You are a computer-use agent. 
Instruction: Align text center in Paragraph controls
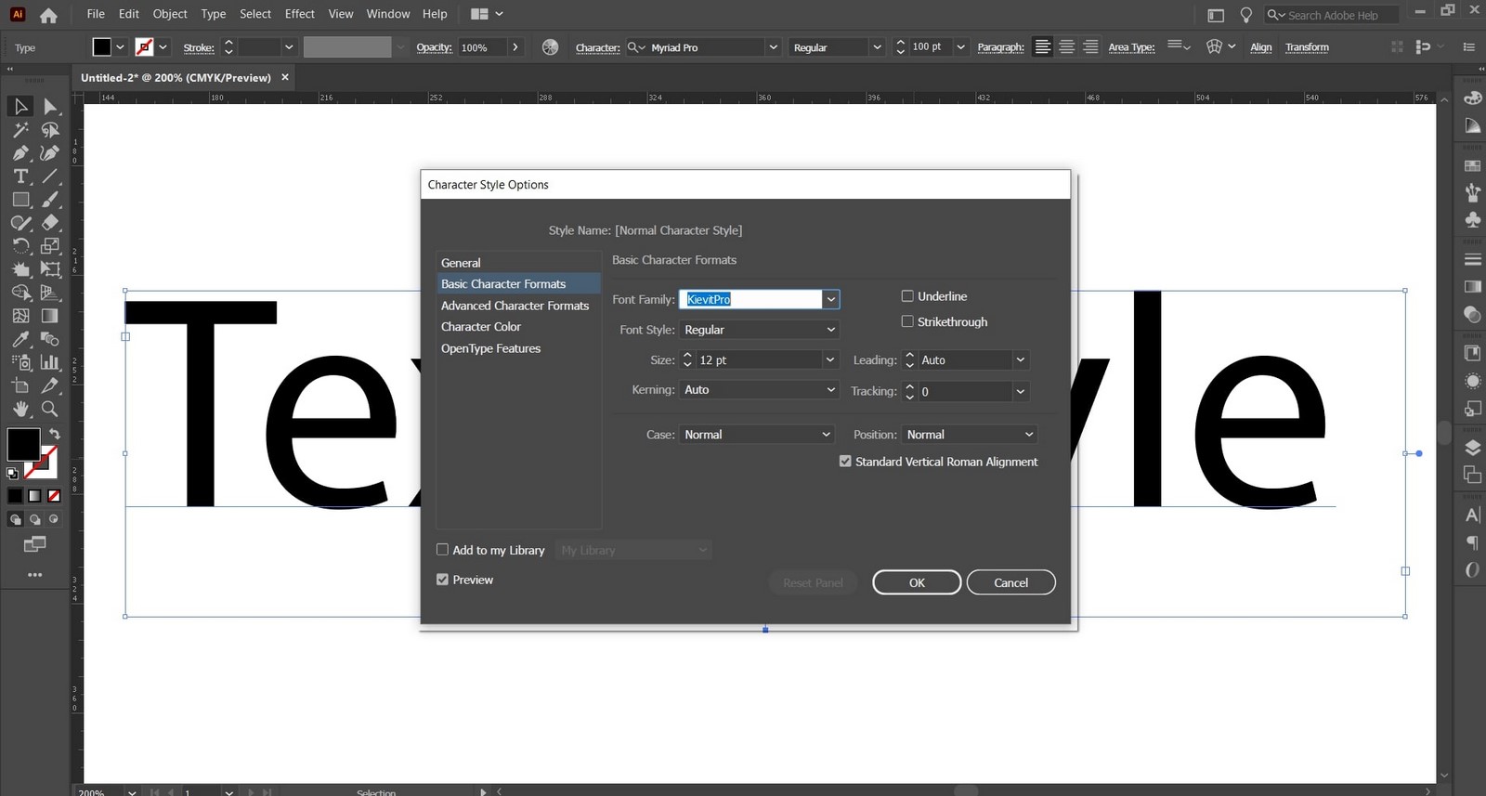1067,47
